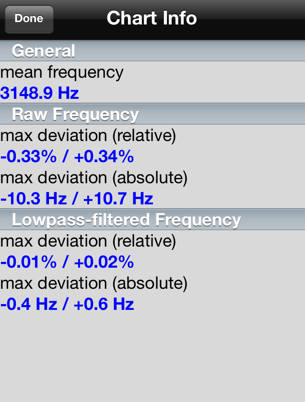Select the -0.01% / +0.02% value
This screenshot has width=305, height=402.
pyautogui.click(x=67, y=262)
